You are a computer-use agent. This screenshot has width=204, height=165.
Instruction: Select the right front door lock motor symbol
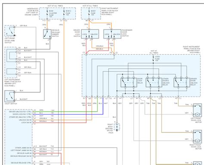click(198, 137)
